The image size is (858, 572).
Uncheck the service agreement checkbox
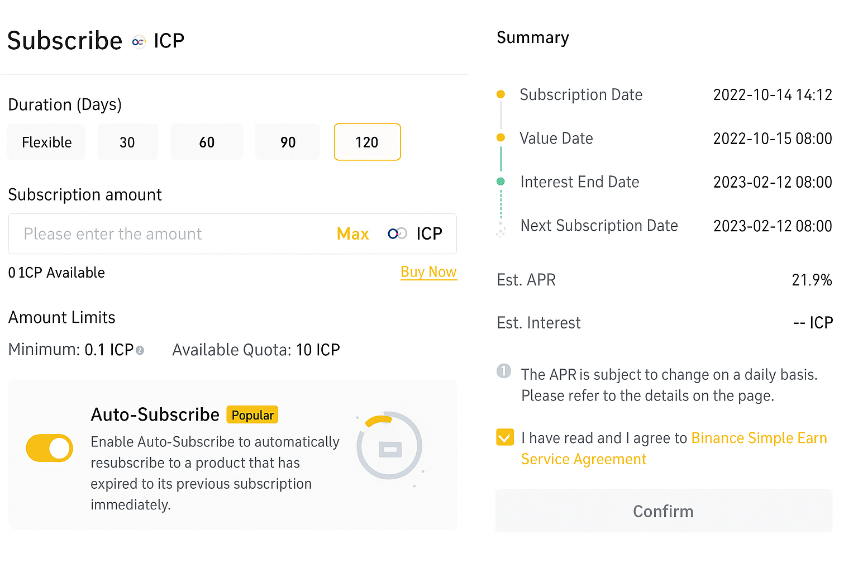click(x=505, y=437)
